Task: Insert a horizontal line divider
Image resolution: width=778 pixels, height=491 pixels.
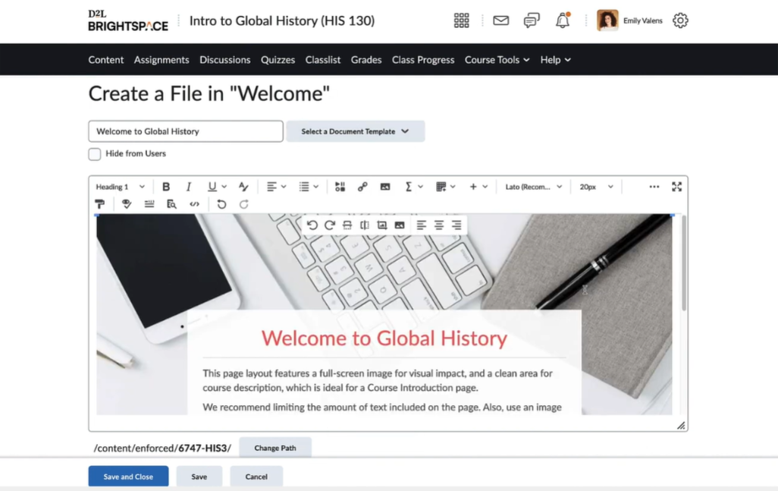Action: click(149, 204)
